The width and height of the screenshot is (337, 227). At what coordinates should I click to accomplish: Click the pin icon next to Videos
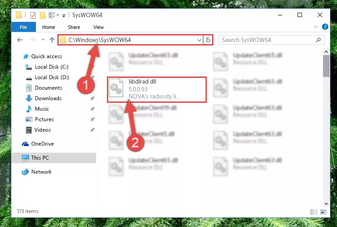click(92, 130)
